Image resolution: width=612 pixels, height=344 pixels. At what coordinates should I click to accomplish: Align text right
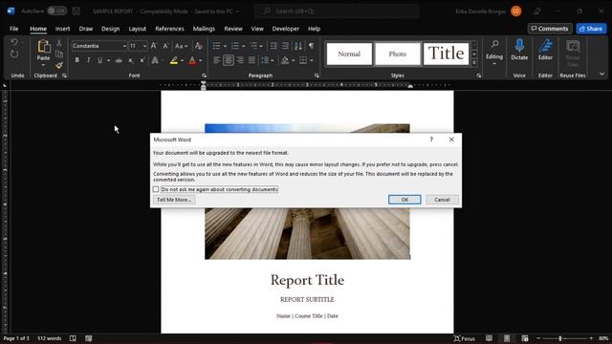tap(240, 60)
